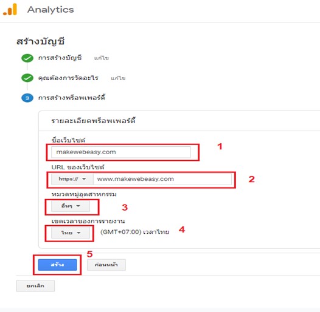Select the คุณต้องการวัดอะไร step label

pos(68,78)
